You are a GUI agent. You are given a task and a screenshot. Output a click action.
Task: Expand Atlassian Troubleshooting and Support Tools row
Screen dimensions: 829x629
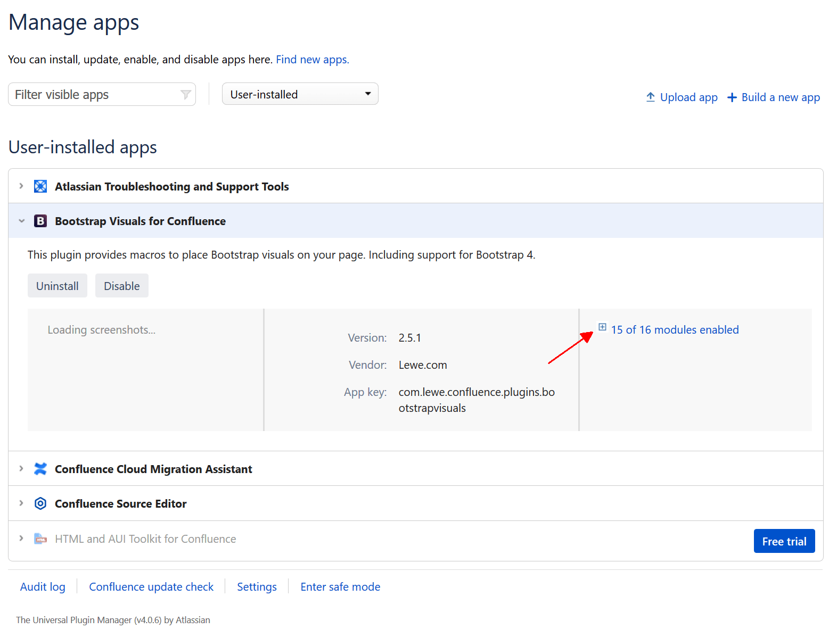click(21, 186)
